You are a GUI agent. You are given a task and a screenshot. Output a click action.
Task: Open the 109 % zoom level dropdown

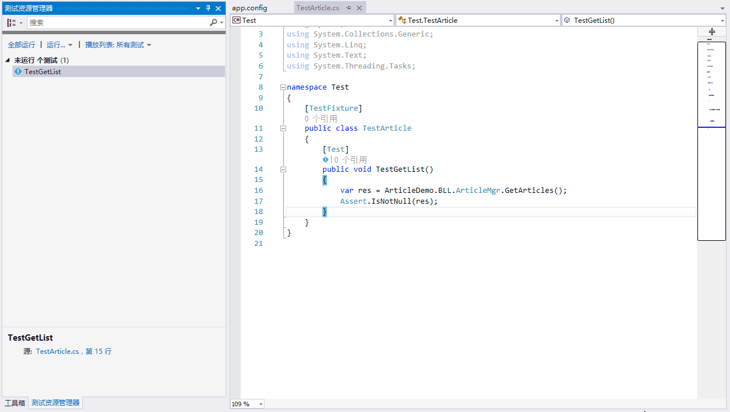coord(261,404)
